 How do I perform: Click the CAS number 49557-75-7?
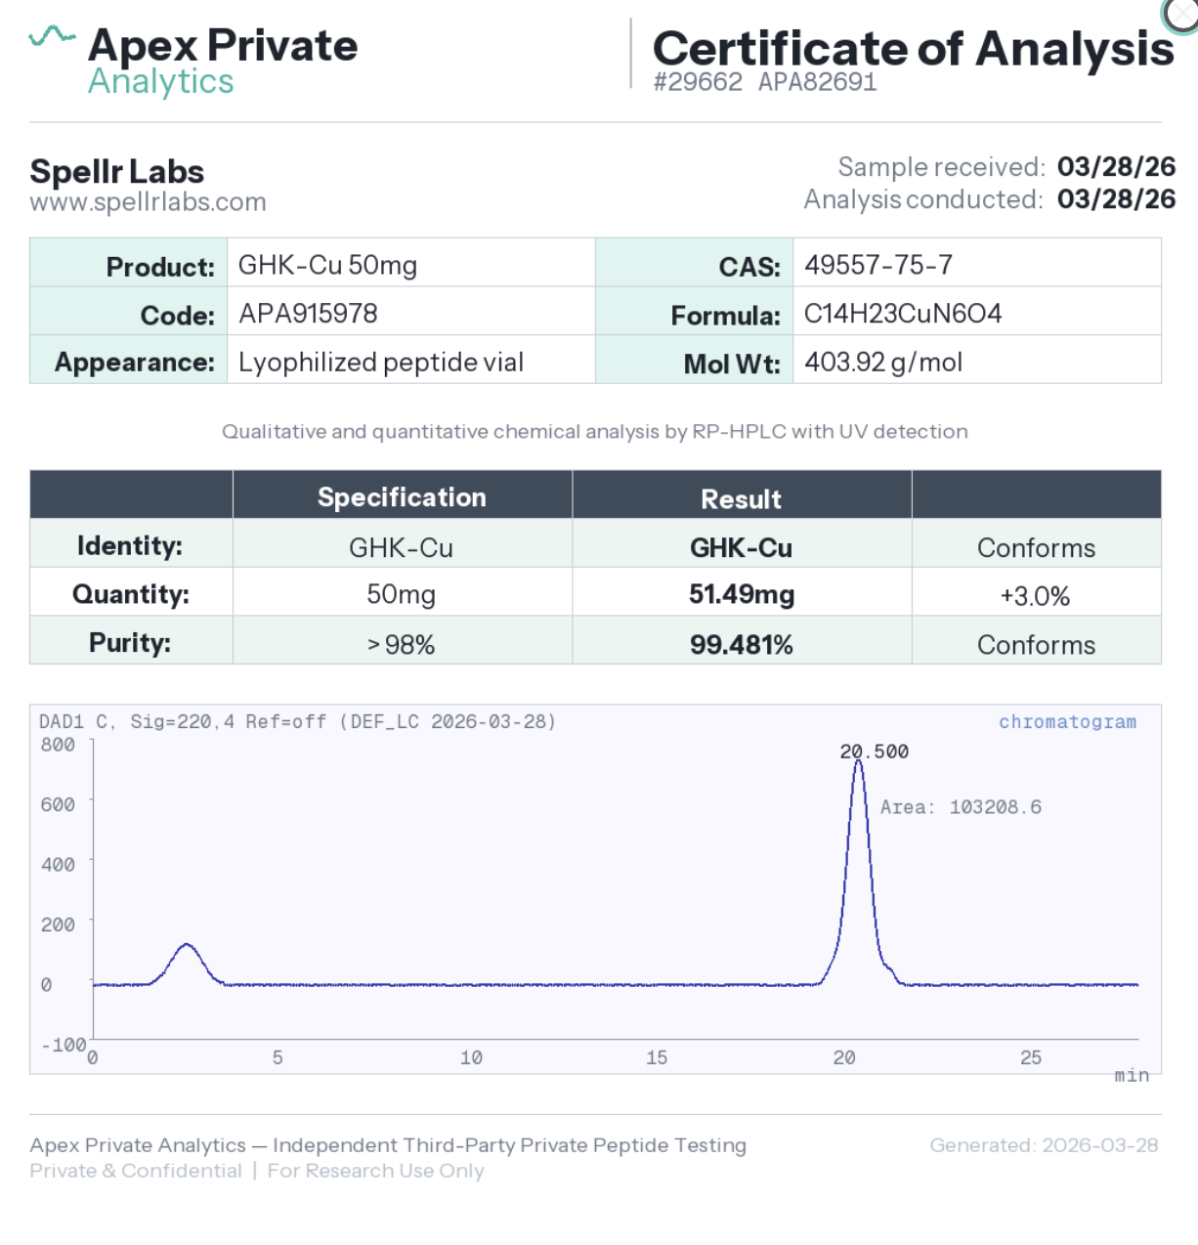pos(877,265)
